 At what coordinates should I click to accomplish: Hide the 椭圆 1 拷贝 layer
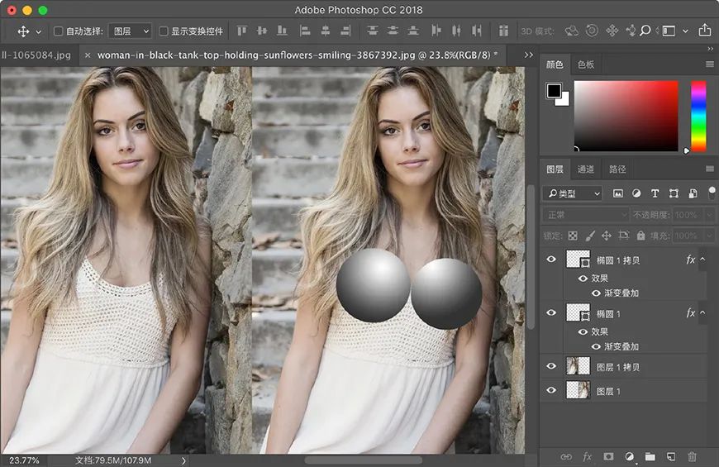coord(551,260)
